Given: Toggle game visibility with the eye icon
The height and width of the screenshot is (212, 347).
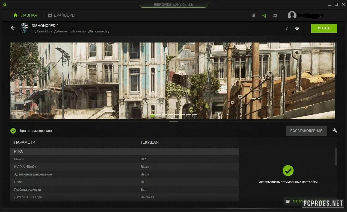Looking at the screenshot, I should (297, 28).
